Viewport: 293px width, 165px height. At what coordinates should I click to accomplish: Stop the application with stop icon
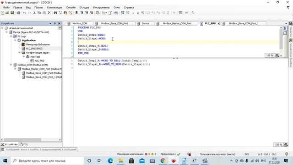point(138,13)
